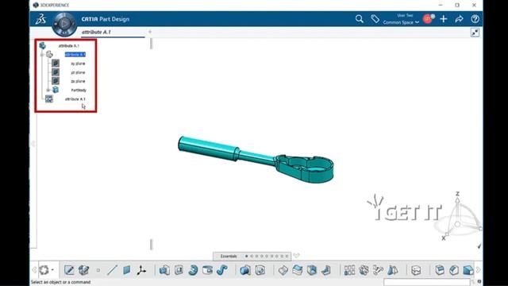Screen dimensions: 508x286
Task: Click the solid body icon after Rib
Action: 245,270
